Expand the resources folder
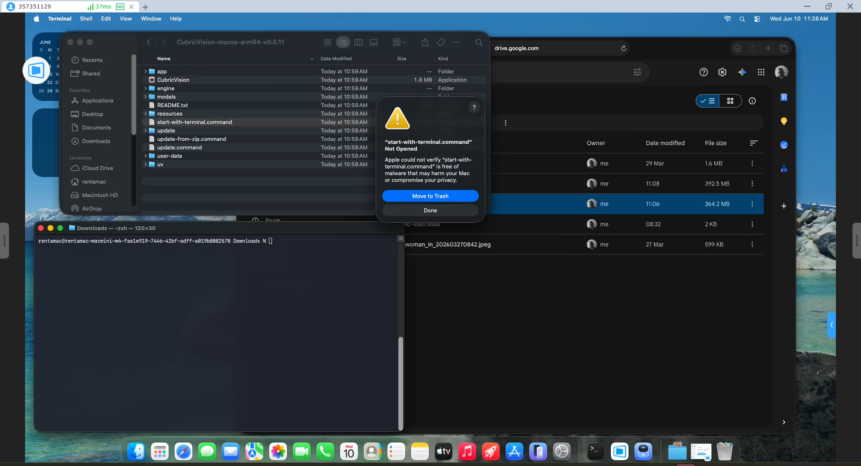 coord(145,114)
